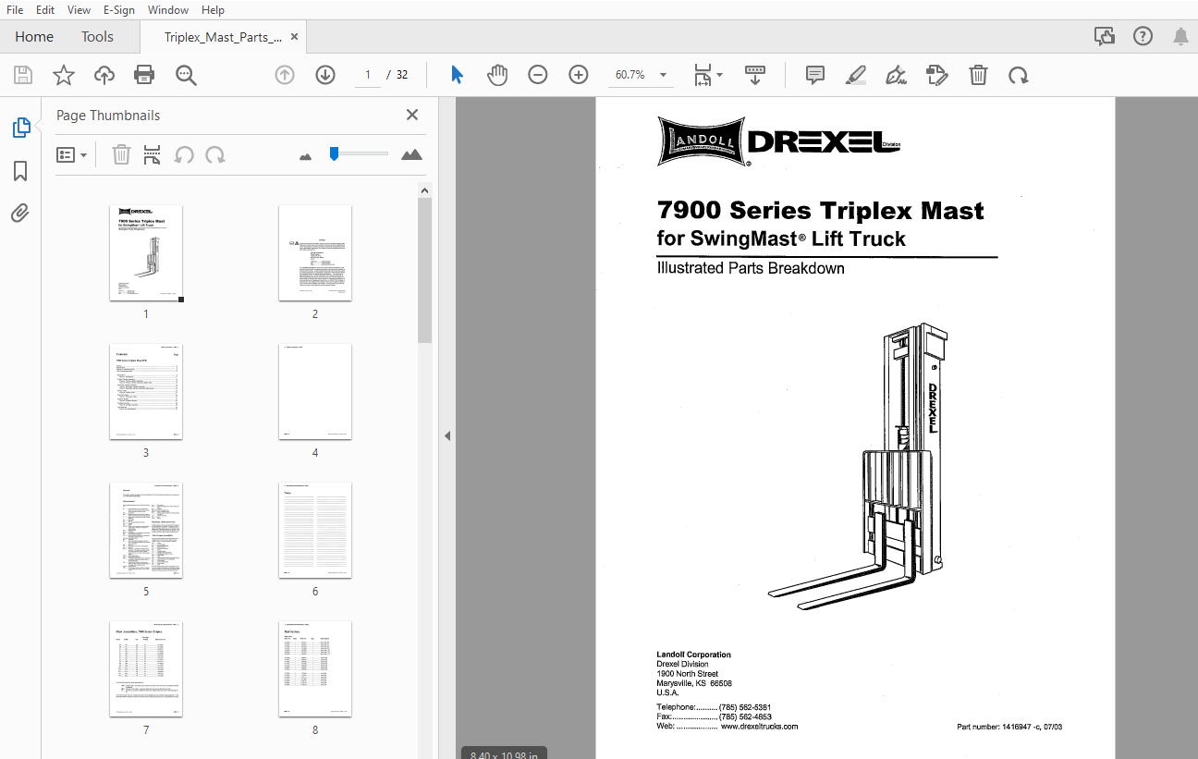Switch to the Home tab
This screenshot has width=1198, height=759.
pos(34,37)
